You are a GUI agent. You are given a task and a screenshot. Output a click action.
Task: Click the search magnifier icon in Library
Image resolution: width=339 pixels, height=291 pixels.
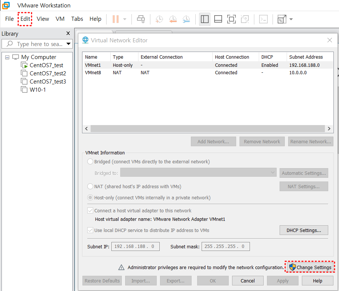point(10,44)
